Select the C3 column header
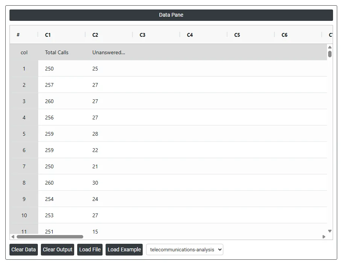This screenshot has width=341, height=265. (156, 35)
